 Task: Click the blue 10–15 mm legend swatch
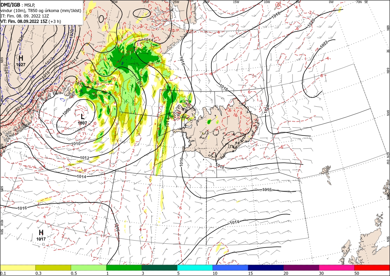click(x=230, y=267)
